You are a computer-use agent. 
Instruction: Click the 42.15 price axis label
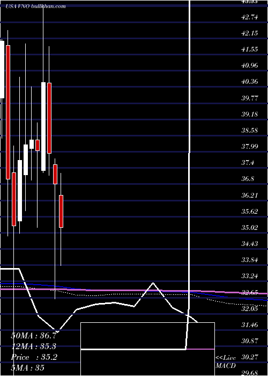click(250, 33)
